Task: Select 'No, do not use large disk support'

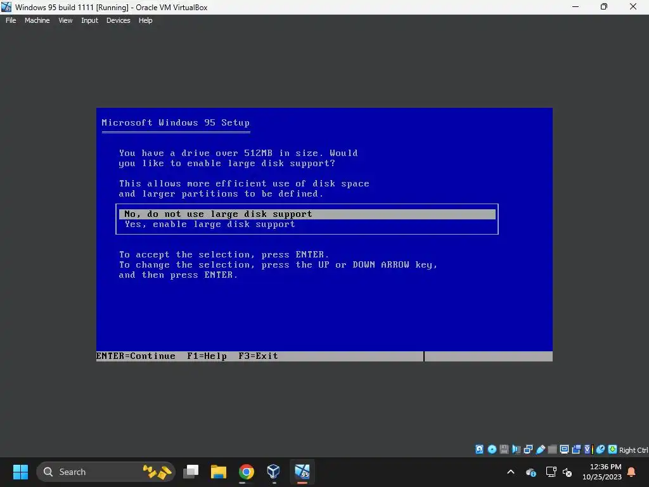Action: 307,214
